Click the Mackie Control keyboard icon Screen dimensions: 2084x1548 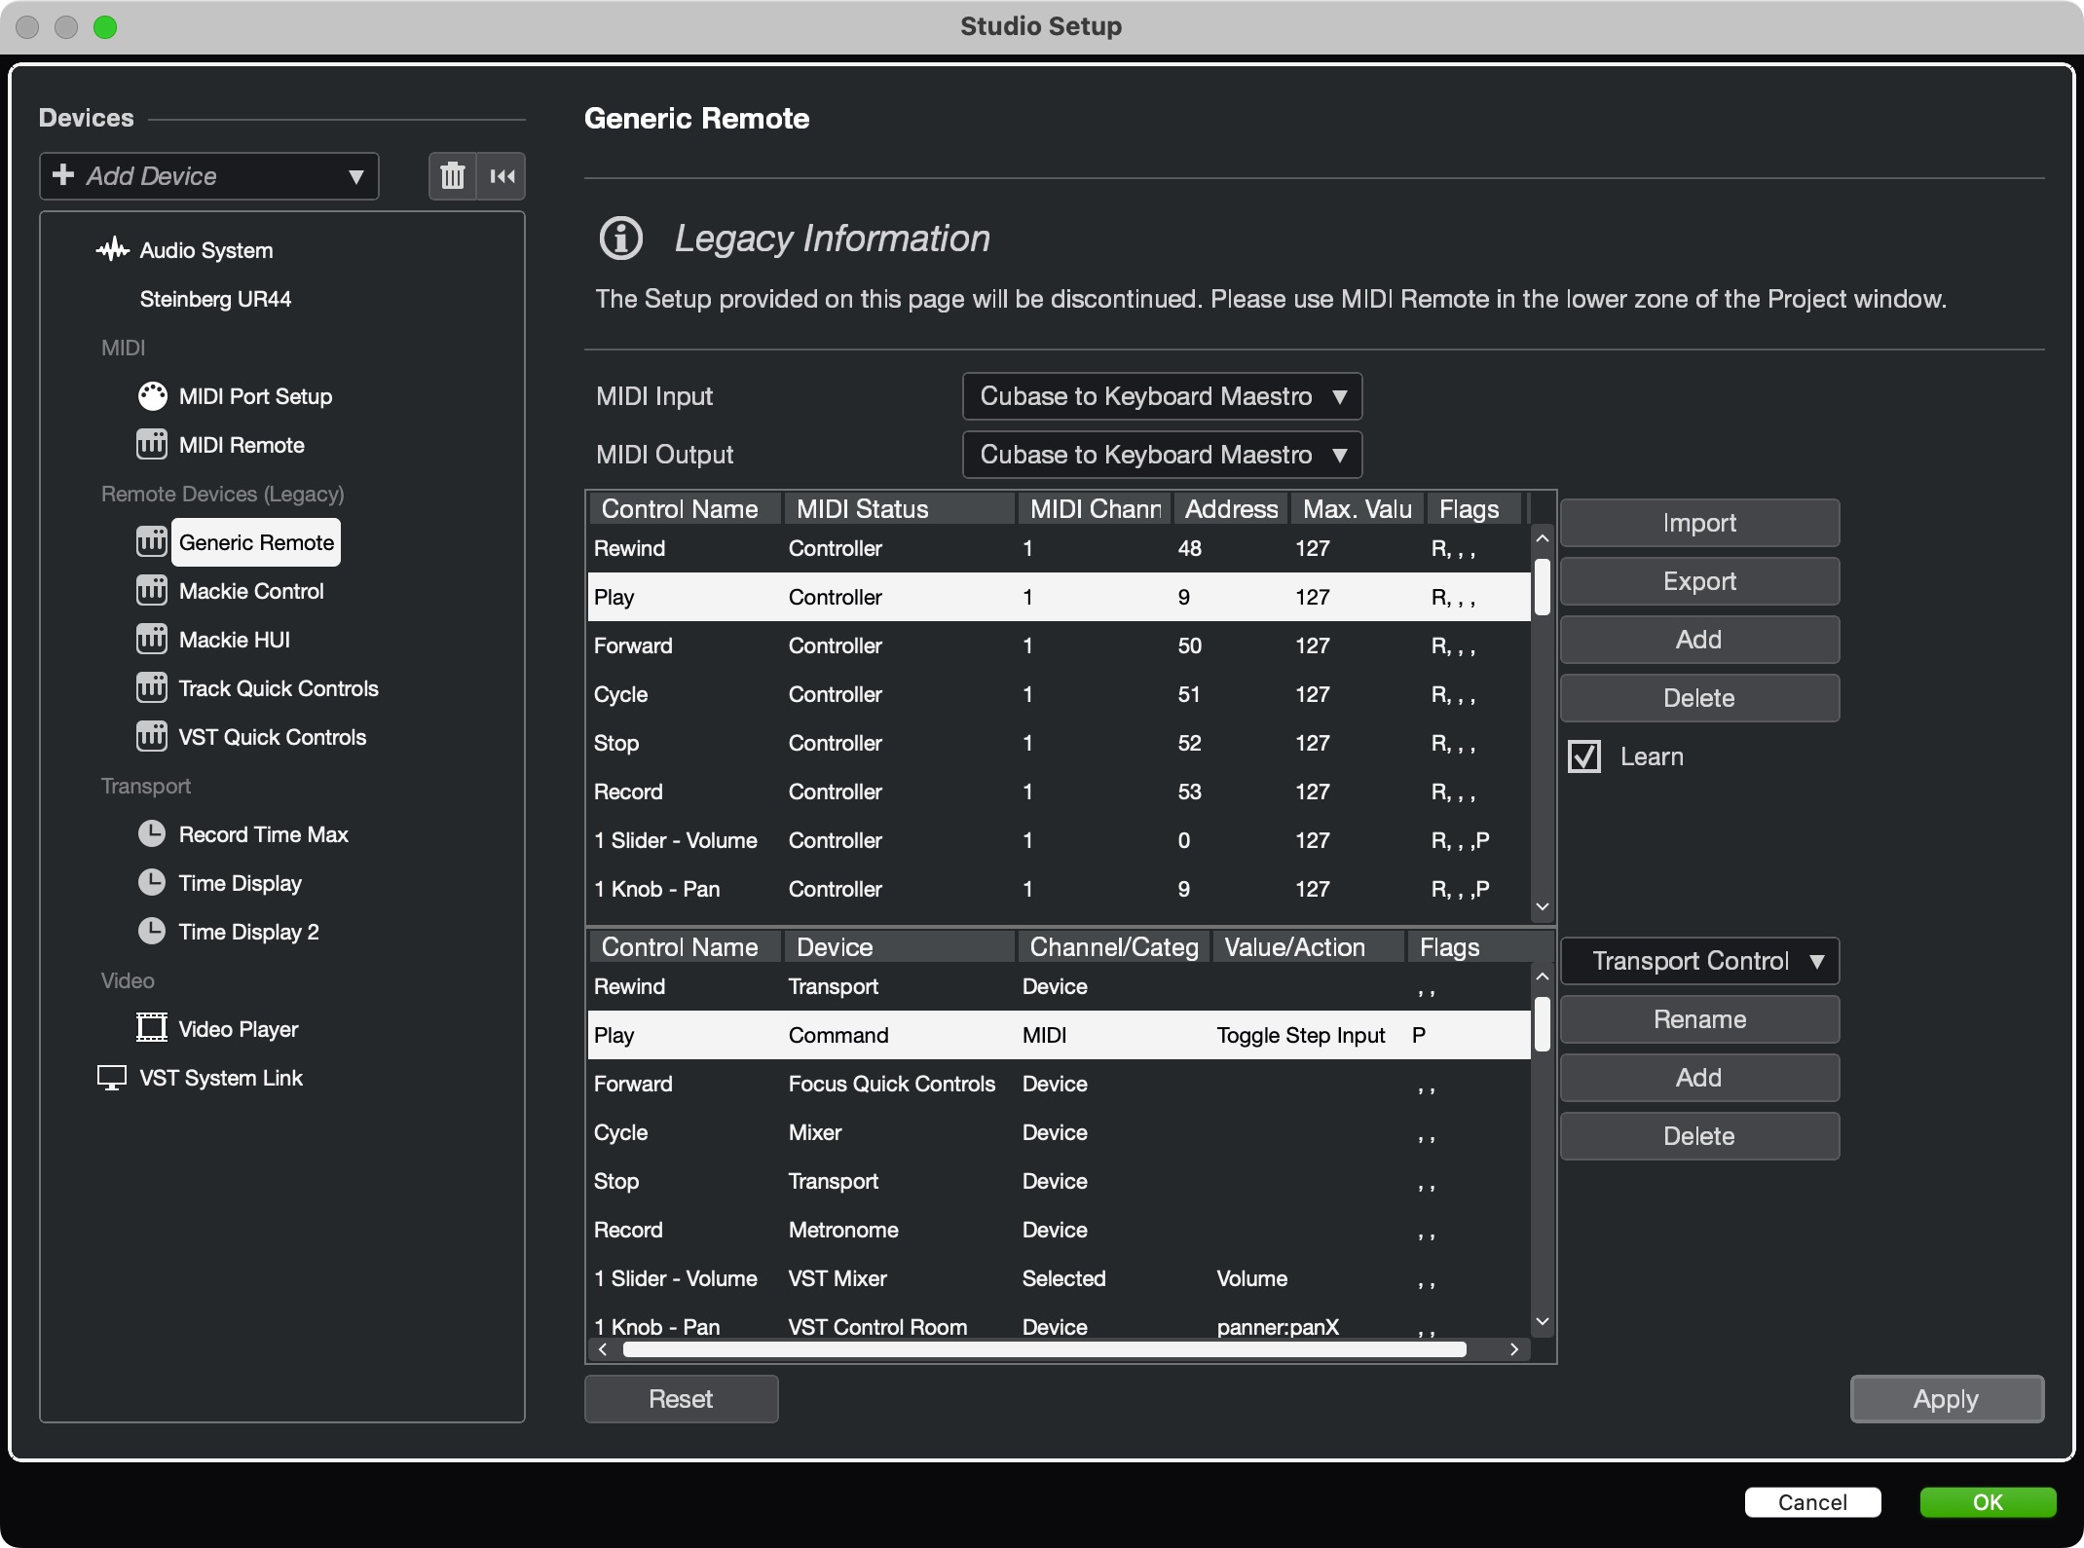[152, 591]
